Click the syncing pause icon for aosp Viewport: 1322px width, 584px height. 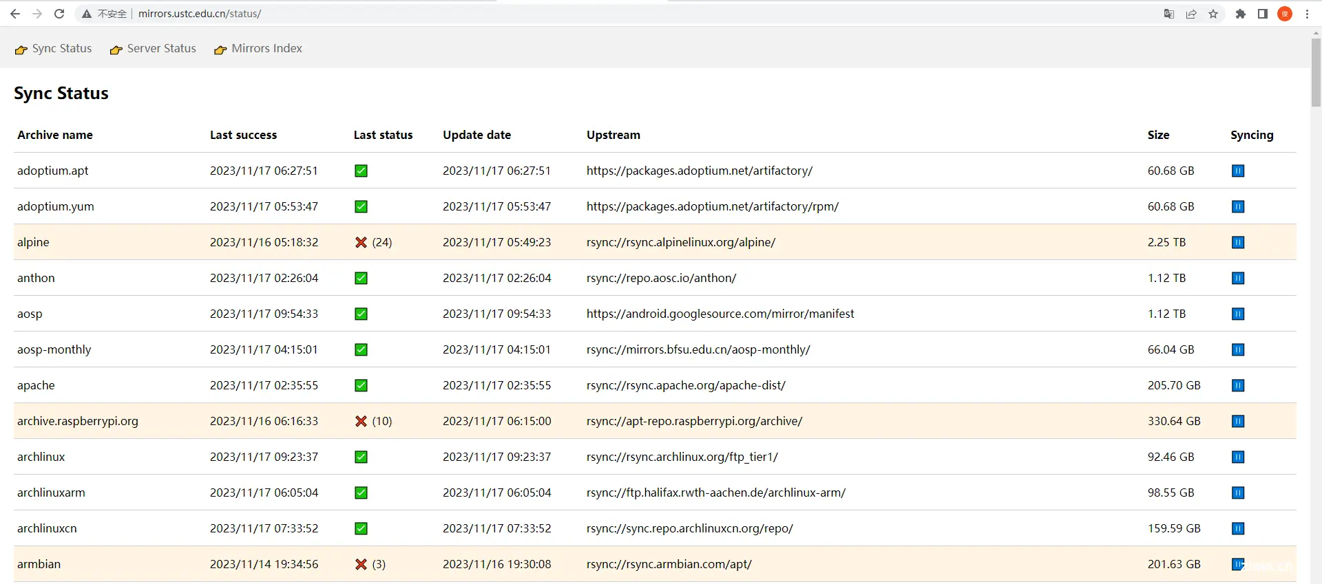coord(1238,314)
